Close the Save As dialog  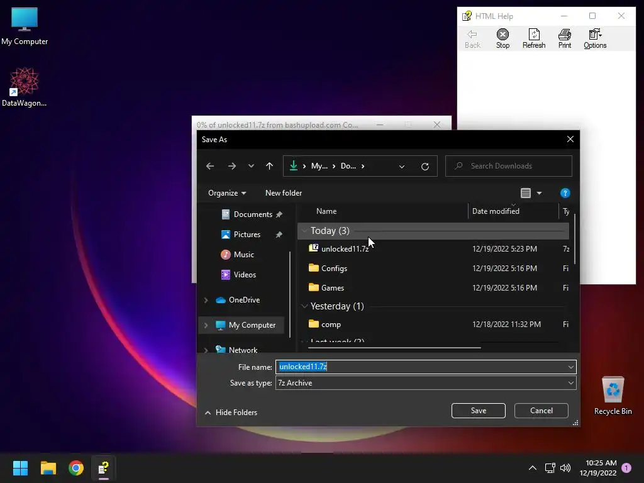(x=570, y=139)
